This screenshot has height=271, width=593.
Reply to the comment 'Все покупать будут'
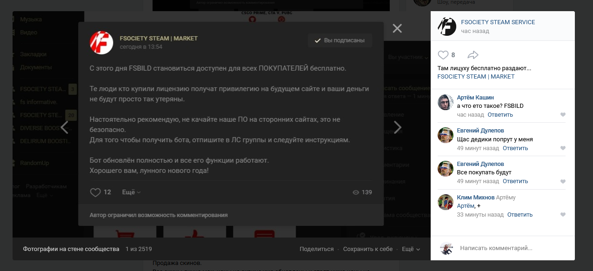pos(515,181)
